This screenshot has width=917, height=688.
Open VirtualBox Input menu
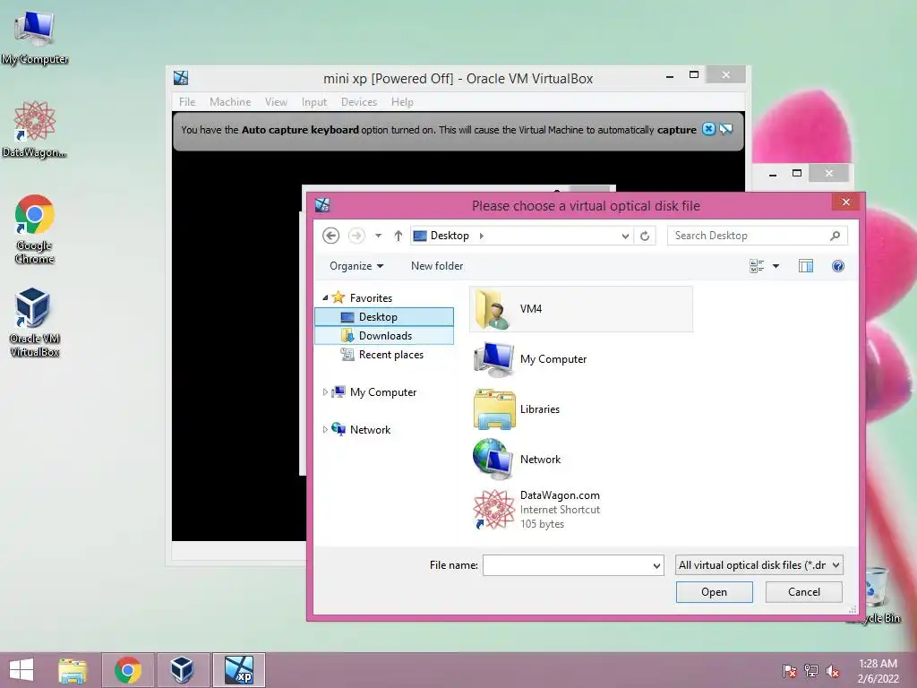tap(314, 102)
